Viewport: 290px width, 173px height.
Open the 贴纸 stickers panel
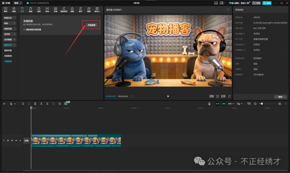click(x=30, y=10)
